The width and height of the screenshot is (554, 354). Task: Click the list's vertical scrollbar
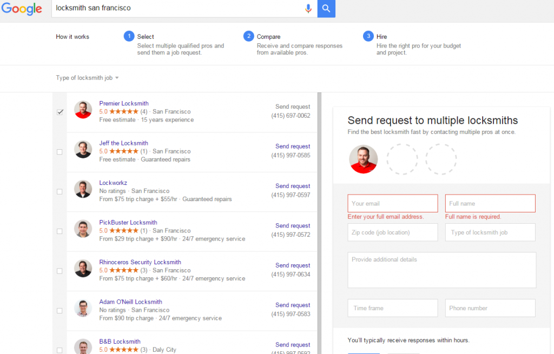pyautogui.click(x=319, y=216)
